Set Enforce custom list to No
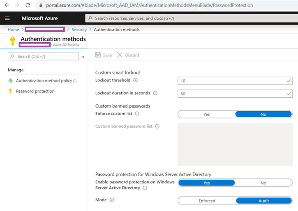The height and width of the screenshot is (211, 298). [263, 114]
